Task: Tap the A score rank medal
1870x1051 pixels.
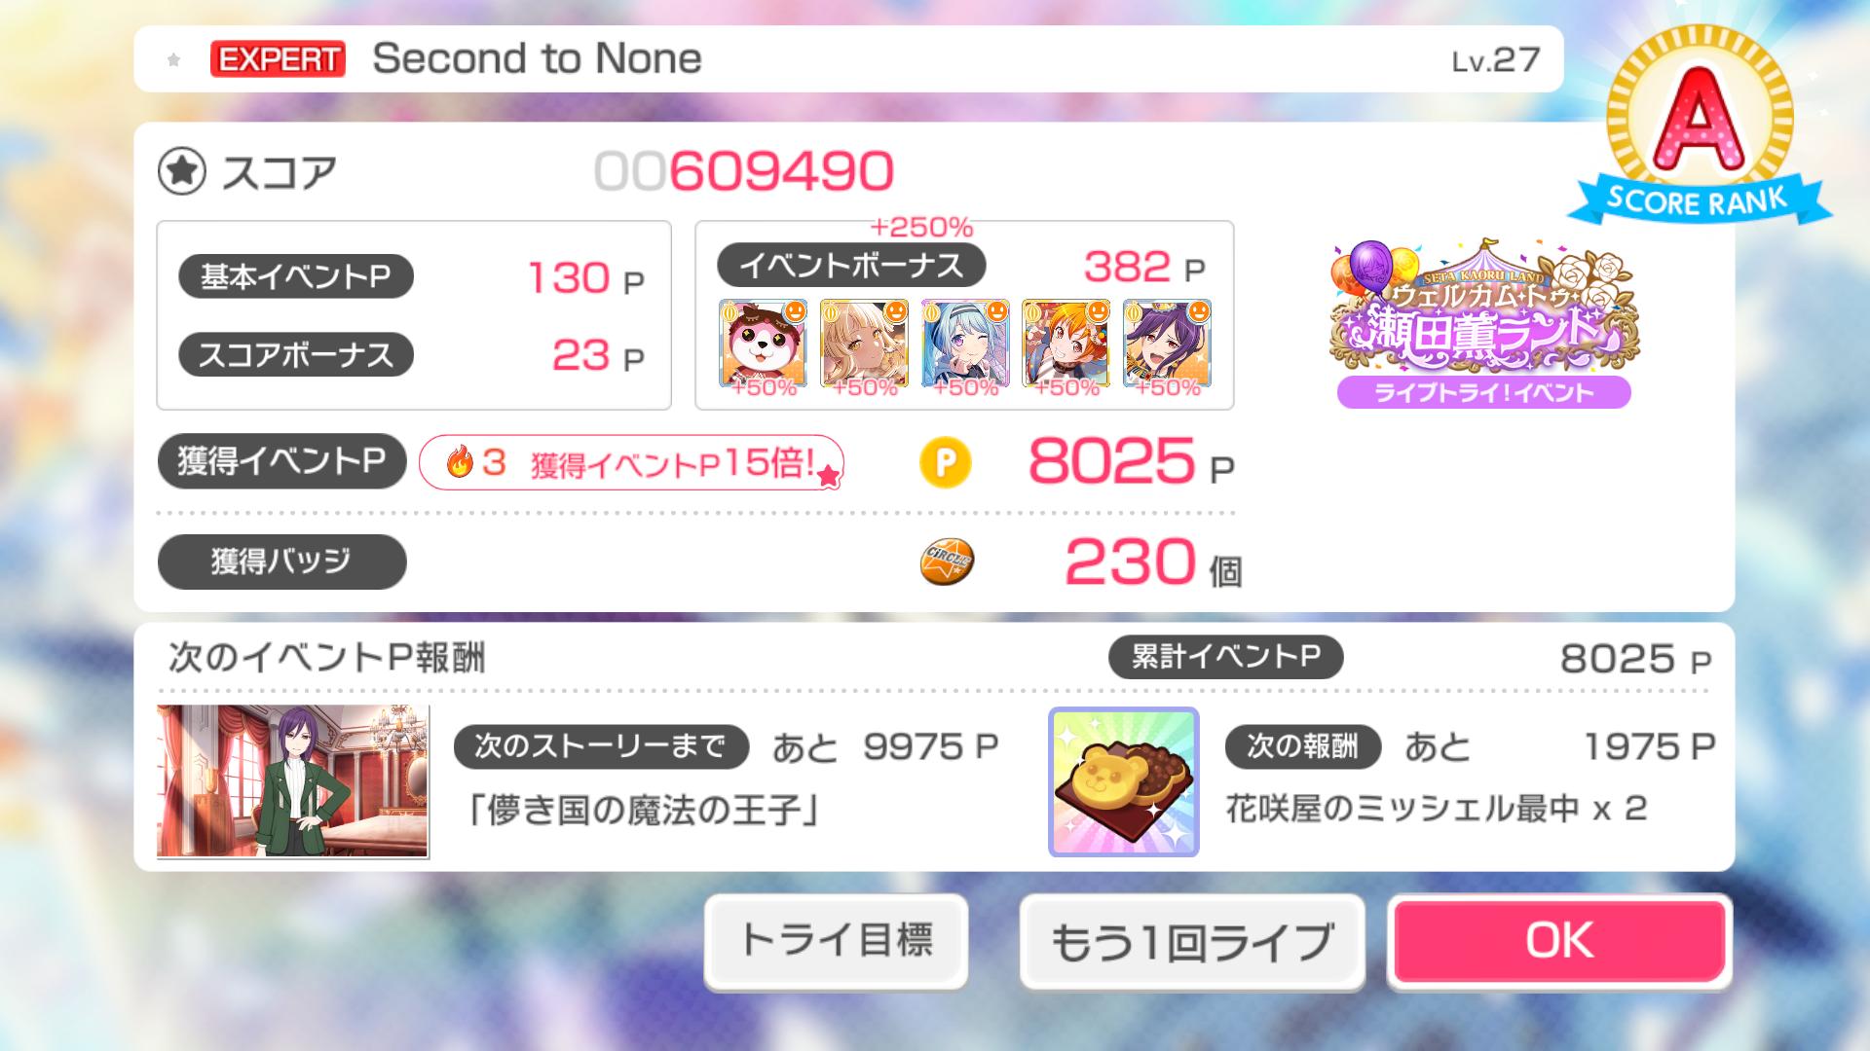Action: click(x=1699, y=127)
